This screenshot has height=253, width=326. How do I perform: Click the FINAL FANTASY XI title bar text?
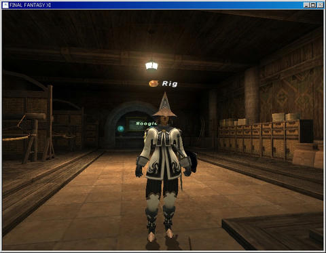pos(30,5)
